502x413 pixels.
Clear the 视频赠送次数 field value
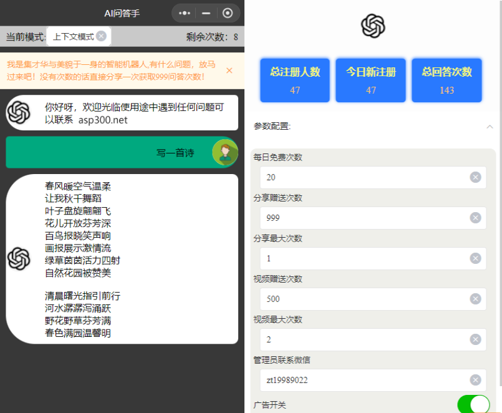pos(475,299)
